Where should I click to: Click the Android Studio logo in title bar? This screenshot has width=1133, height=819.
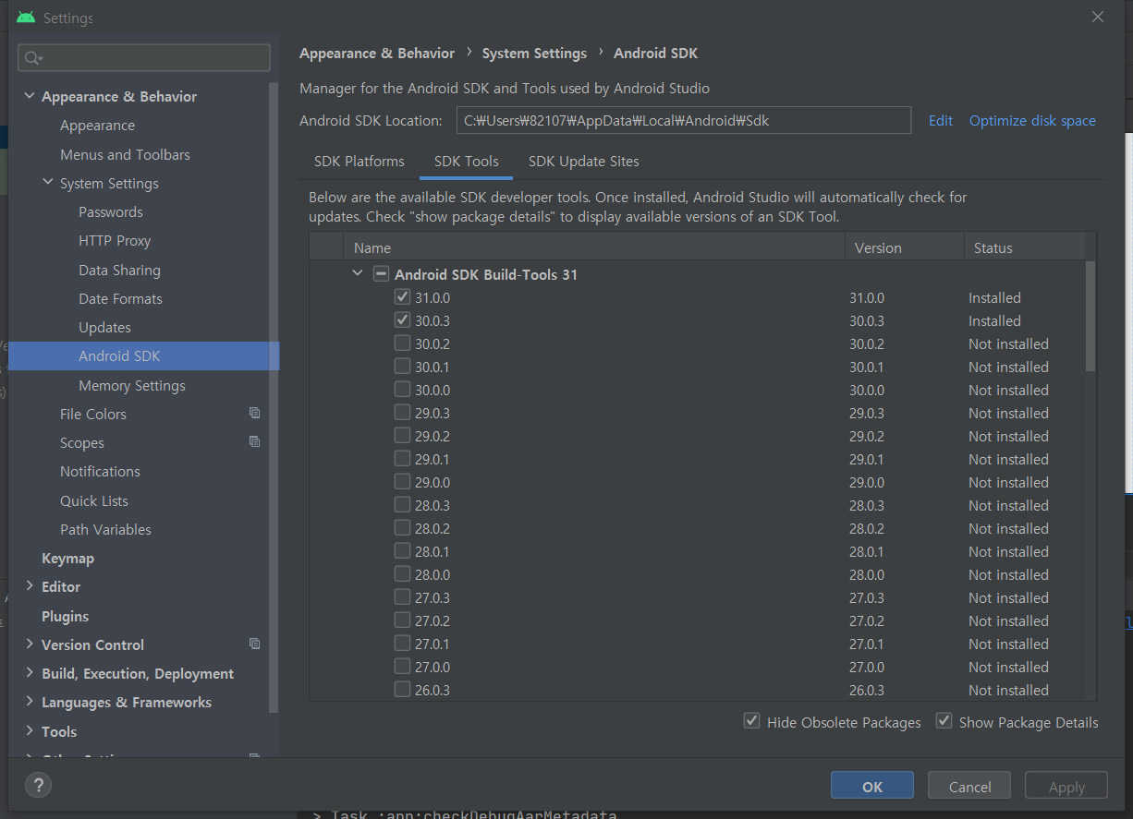26,18
